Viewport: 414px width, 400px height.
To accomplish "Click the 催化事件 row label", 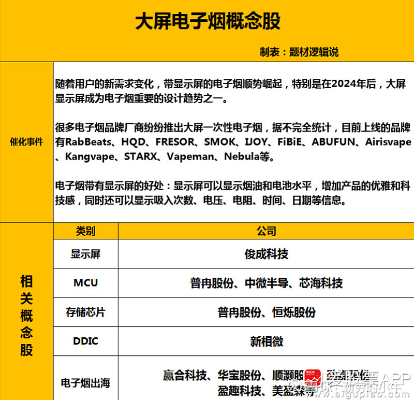I will (x=26, y=142).
